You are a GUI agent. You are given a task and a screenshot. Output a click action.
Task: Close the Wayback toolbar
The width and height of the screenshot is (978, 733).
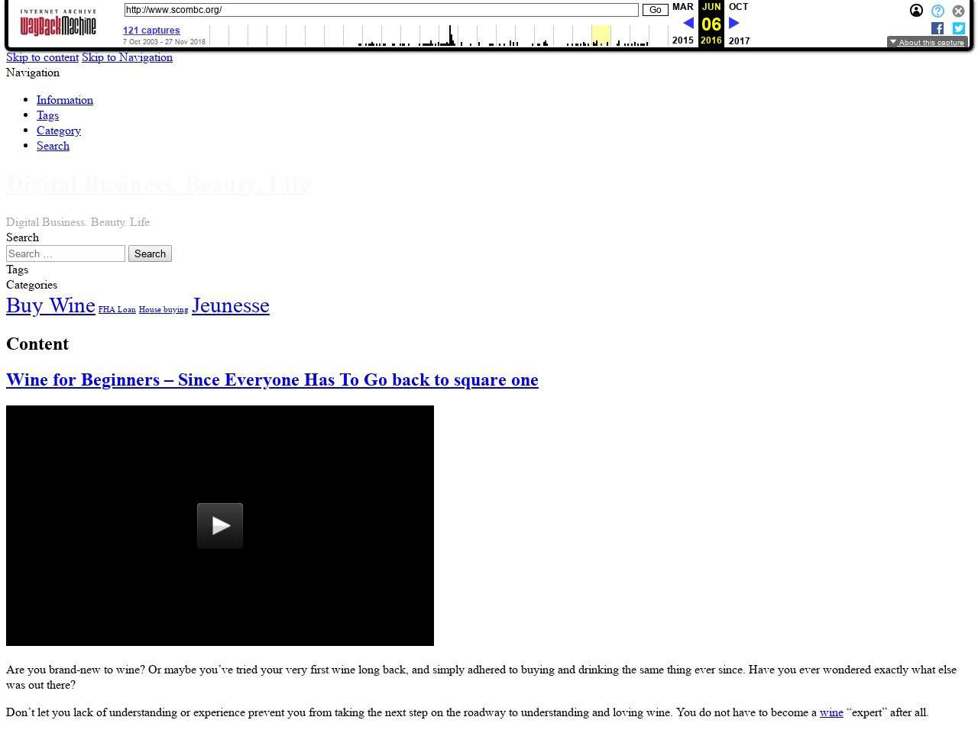point(958,11)
